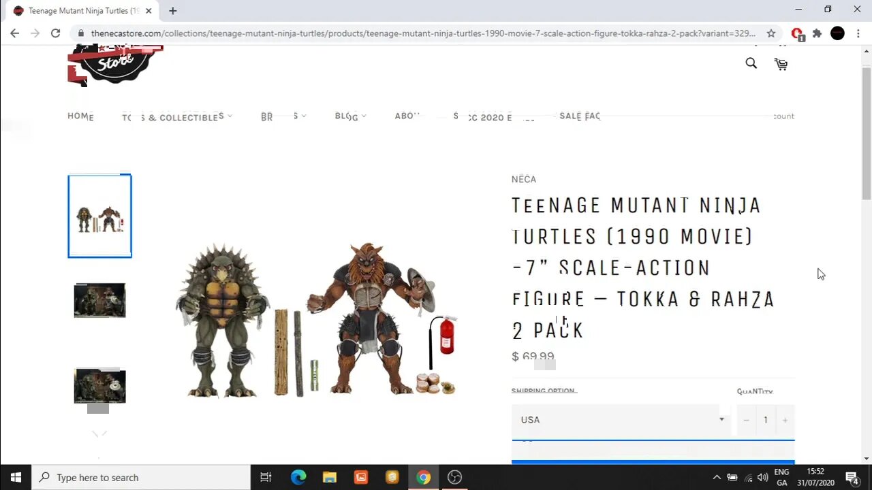Image resolution: width=872 pixels, height=490 pixels.
Task: Increase quantity with plus button
Action: click(785, 420)
